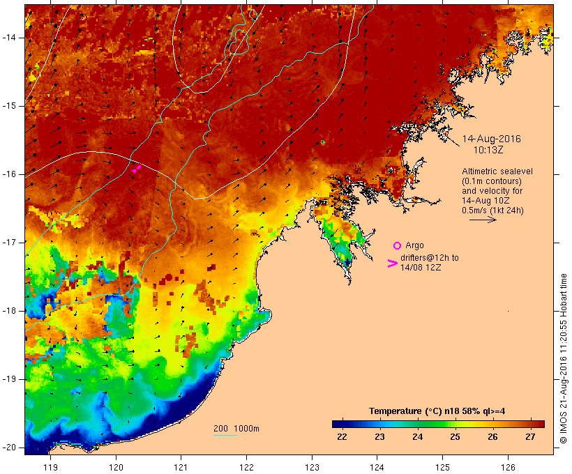Click the velocity scale reference arrow
The height and width of the screenshot is (474, 572).
[x=483, y=220]
